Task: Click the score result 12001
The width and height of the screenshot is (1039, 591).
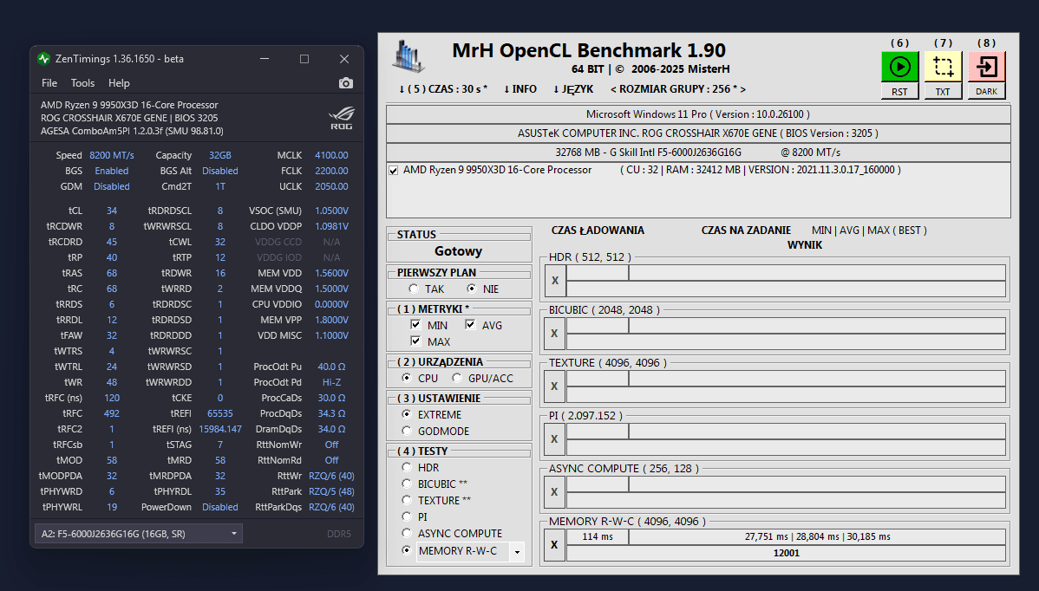Action: click(787, 553)
